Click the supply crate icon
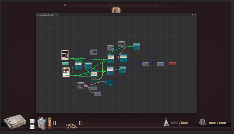This screenshot has width=234, height=134. pos(203,122)
